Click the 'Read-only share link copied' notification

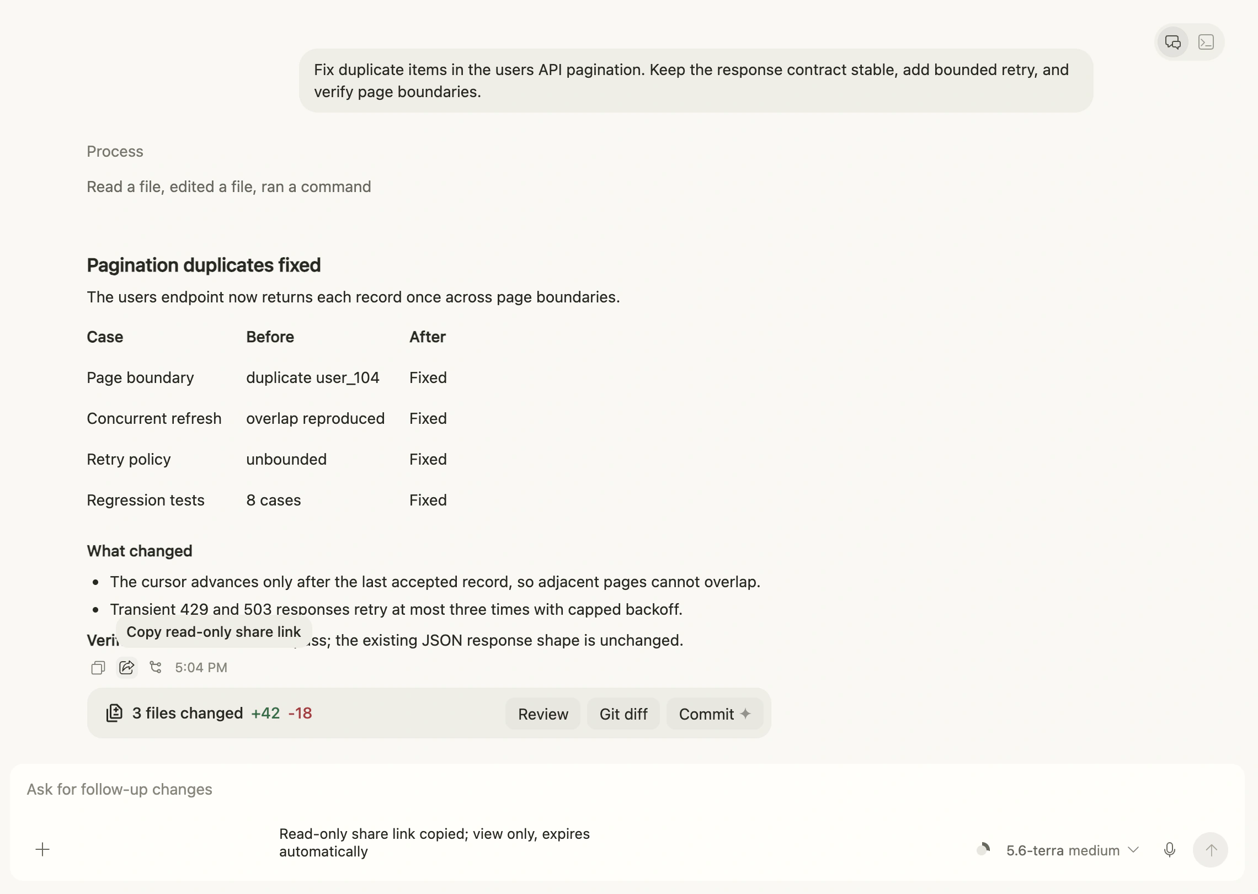click(x=434, y=843)
